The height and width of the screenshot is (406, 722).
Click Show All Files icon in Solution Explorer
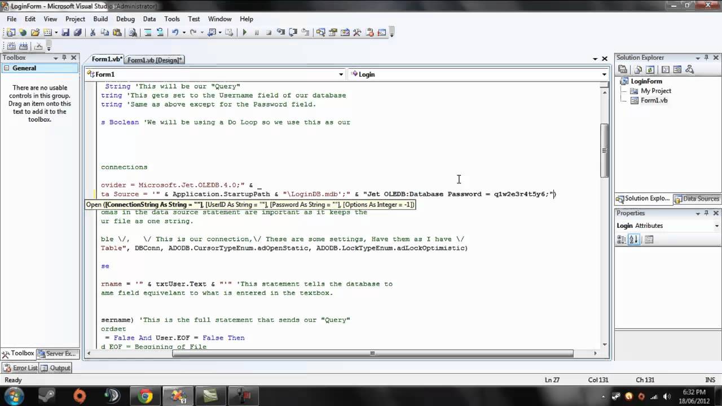639,69
